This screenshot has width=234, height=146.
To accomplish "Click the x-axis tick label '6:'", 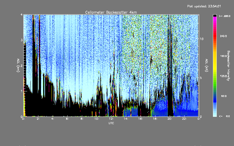I will coord(68,119).
